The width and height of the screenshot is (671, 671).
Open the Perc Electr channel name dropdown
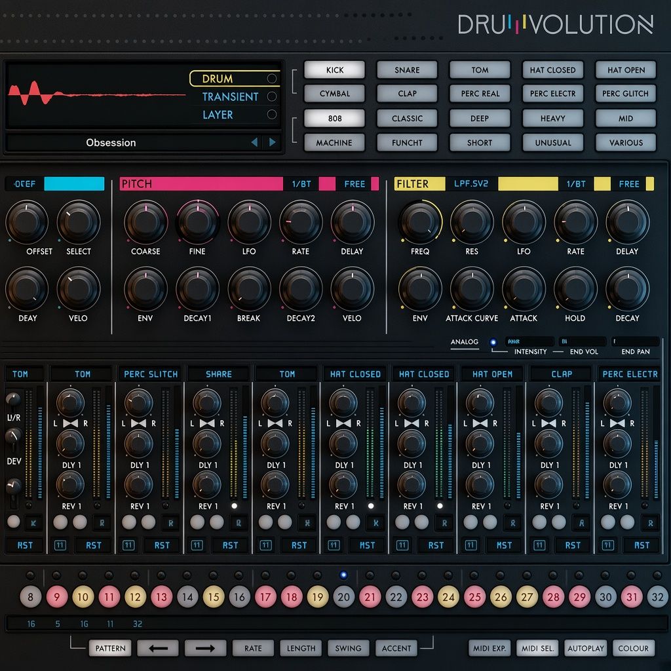630,374
